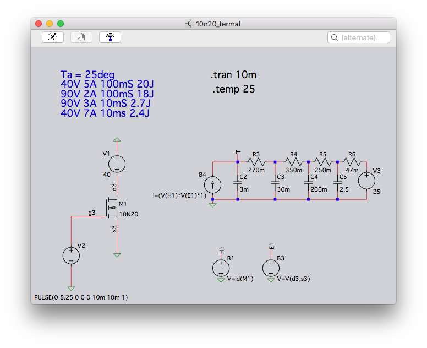This screenshot has width=427, height=348.
Task: Select behavioral source B1 symbol
Action: (221, 268)
